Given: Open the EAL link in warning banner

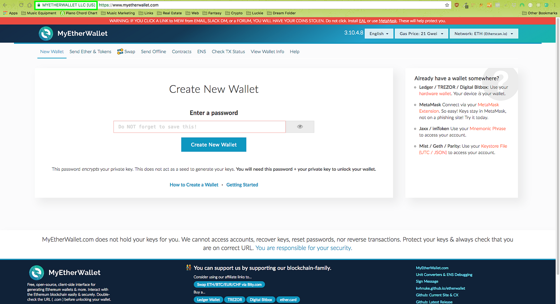Looking at the screenshot, I should tap(362, 21).
